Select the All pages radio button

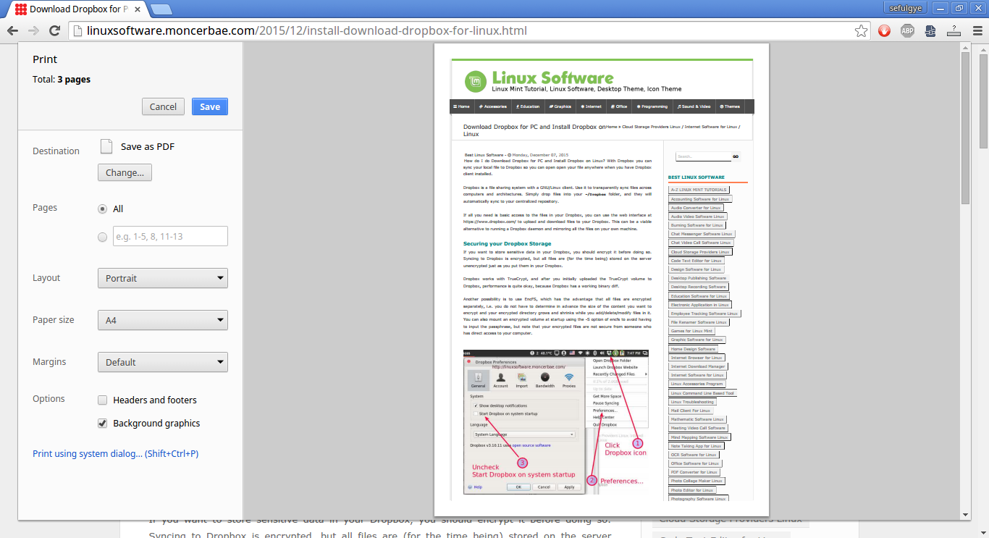pos(102,209)
